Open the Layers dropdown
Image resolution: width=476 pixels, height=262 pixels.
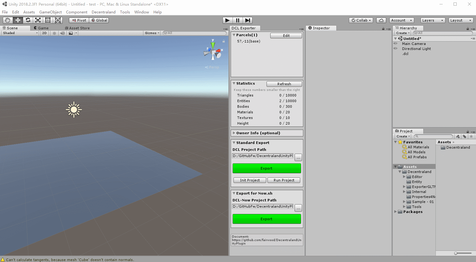433,20
